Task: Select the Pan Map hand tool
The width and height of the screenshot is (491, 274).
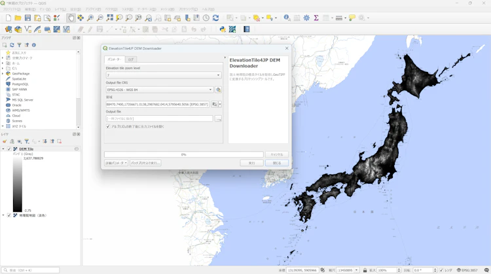Action: click(x=71, y=18)
